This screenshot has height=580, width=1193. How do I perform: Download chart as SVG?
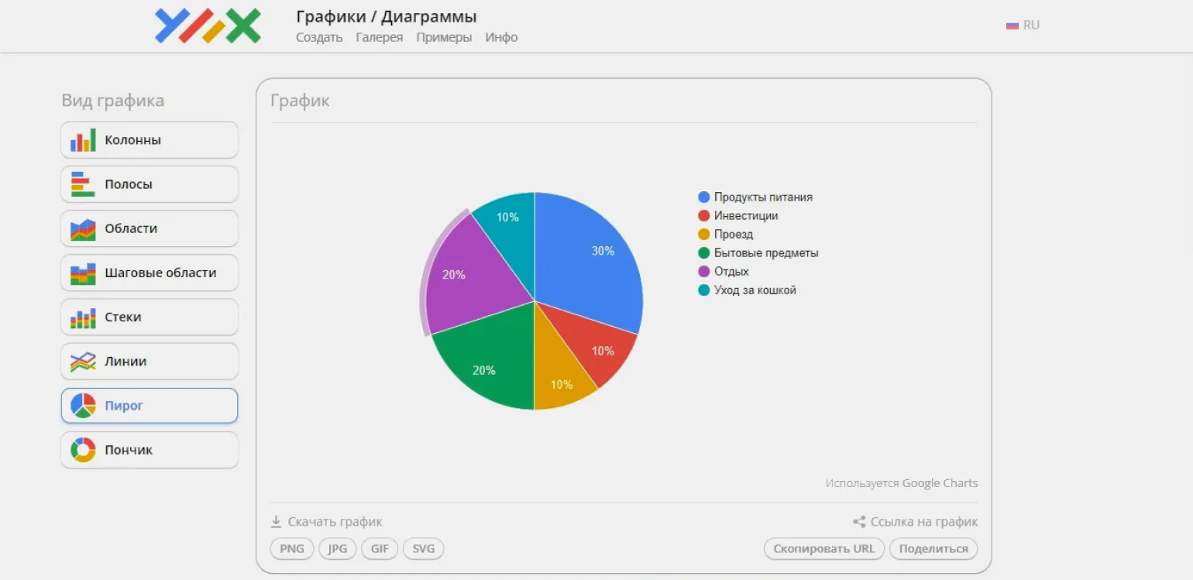click(x=423, y=549)
